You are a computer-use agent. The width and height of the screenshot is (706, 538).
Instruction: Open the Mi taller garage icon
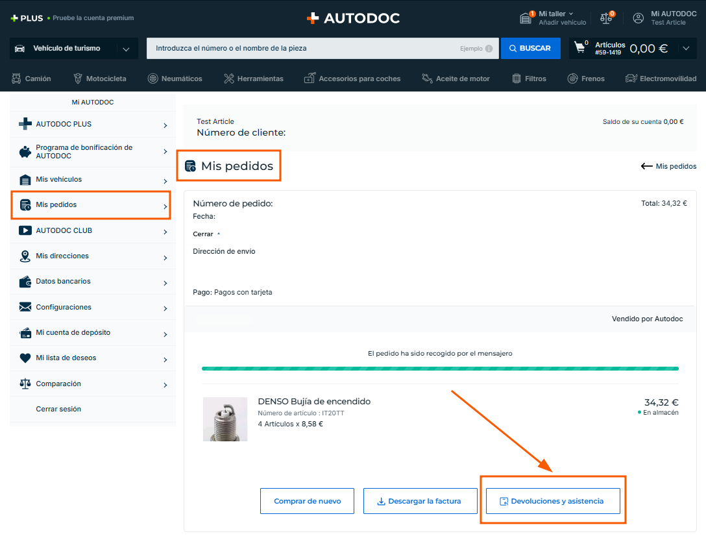point(526,18)
